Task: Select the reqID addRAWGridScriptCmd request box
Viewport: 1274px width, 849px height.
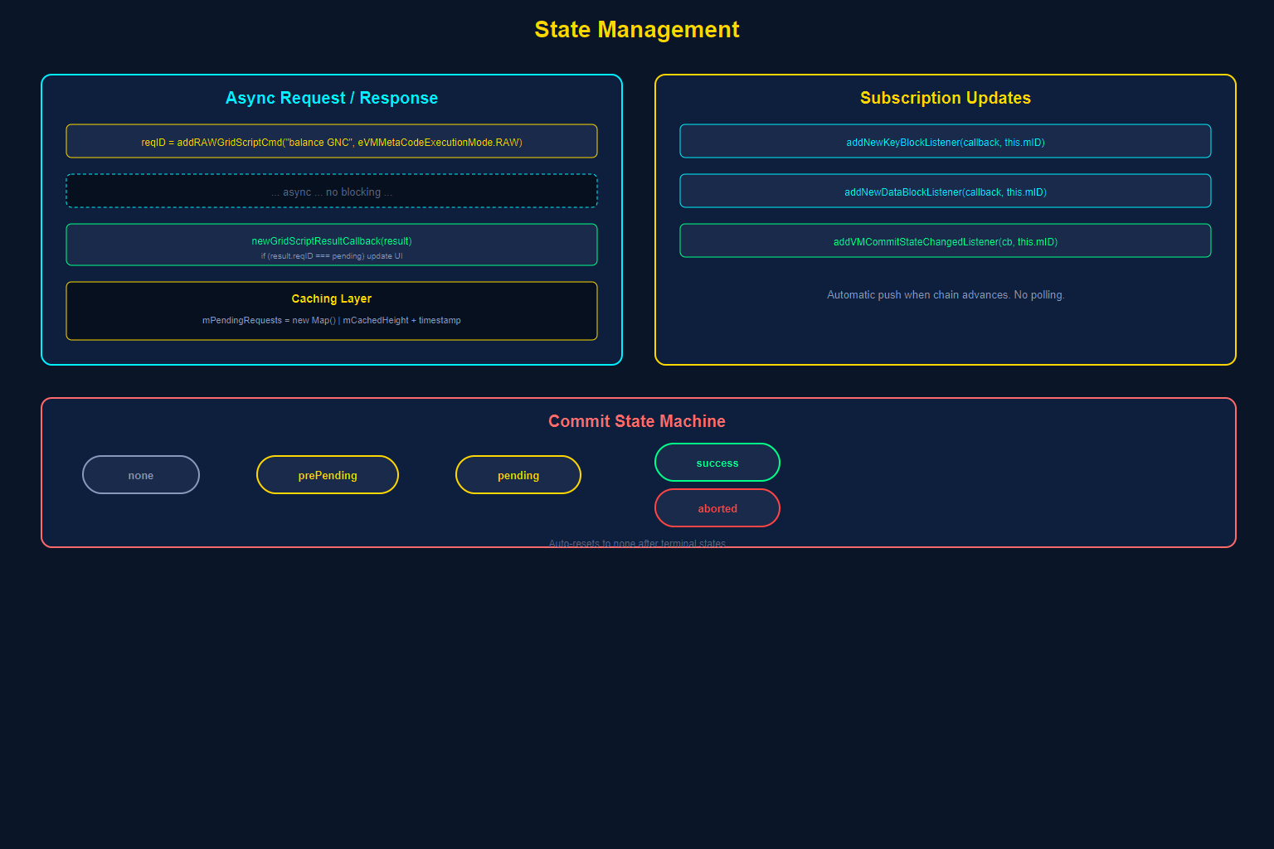Action: (331, 141)
